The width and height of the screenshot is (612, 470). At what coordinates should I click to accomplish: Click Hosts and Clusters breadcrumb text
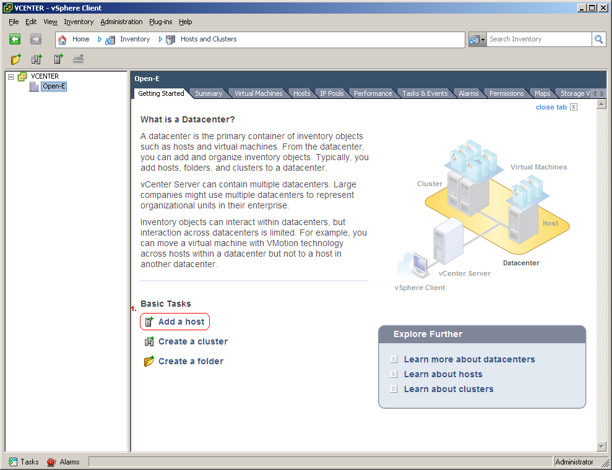pyautogui.click(x=209, y=39)
